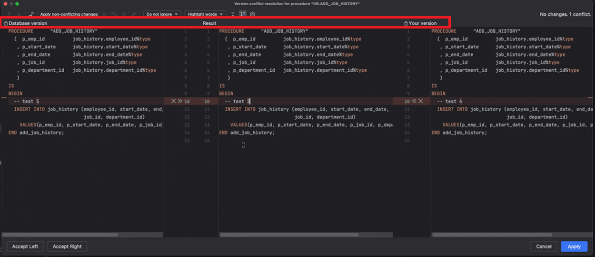Click Accept Left button
Viewport: 595px width, 257px height.
[25, 247]
